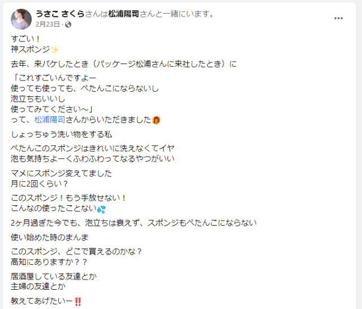This screenshot has height=309, width=362.
Task: Open the うさこ さくら author name link
Action: click(60, 14)
